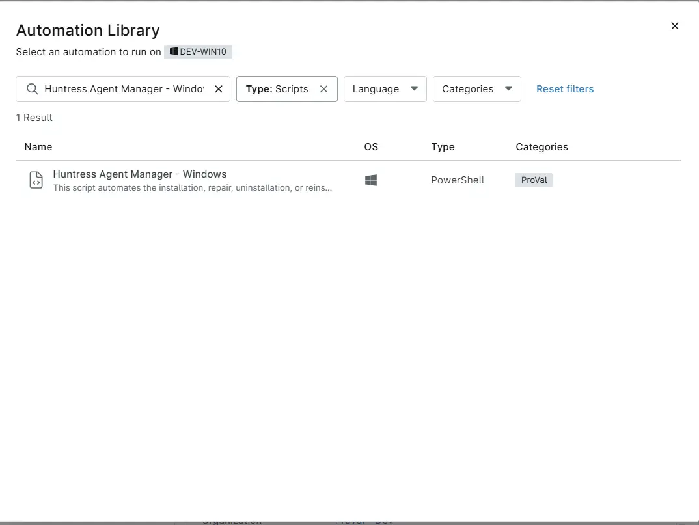Click into the automation search field
Screen dimensions: 699x525
pos(124,89)
